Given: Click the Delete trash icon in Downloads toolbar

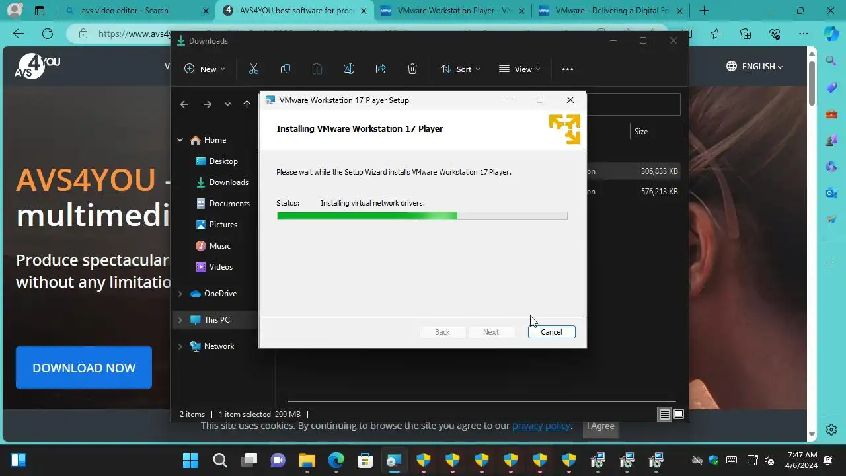Looking at the screenshot, I should pos(412,69).
